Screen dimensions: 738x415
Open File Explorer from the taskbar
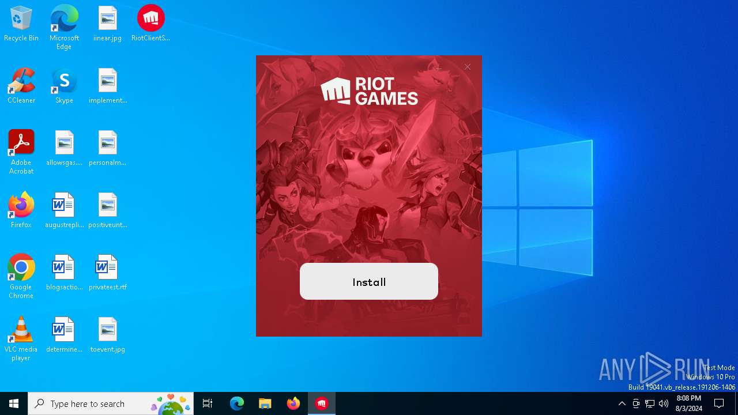(x=265, y=403)
